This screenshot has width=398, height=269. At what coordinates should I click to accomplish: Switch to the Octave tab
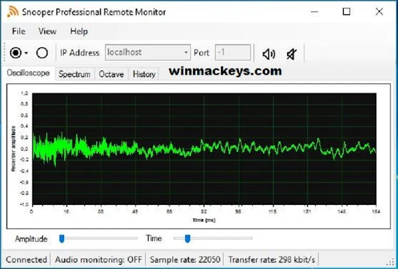pyautogui.click(x=111, y=74)
